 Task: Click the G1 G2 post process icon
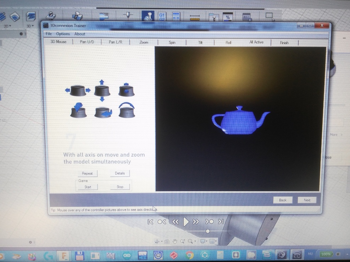click(162, 17)
